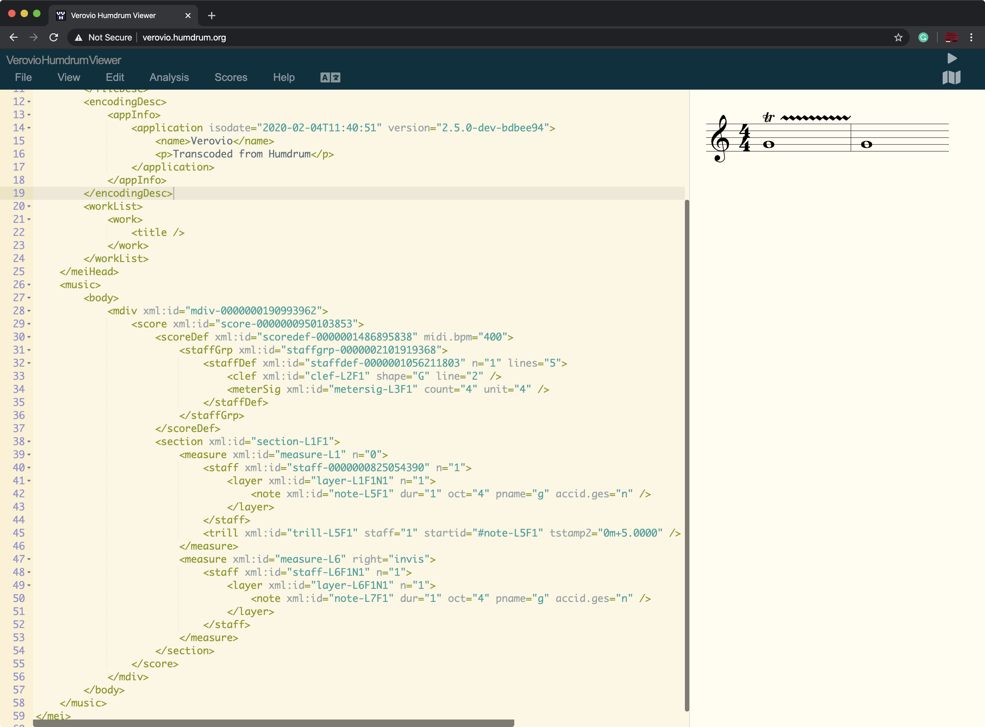The width and height of the screenshot is (985, 727).
Task: Open a new browser tab with the plus button
Action: click(x=211, y=15)
